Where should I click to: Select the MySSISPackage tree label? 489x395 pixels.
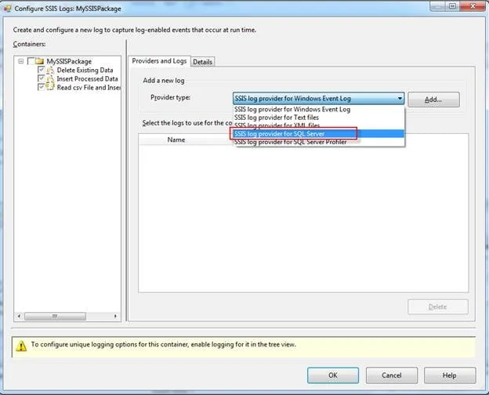69,61
